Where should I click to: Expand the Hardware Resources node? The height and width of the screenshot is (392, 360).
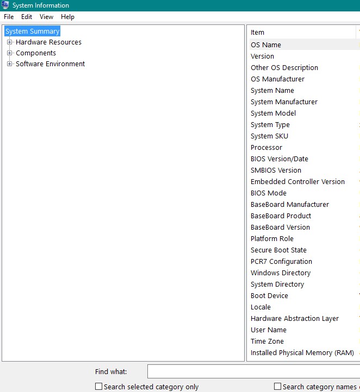point(9,42)
